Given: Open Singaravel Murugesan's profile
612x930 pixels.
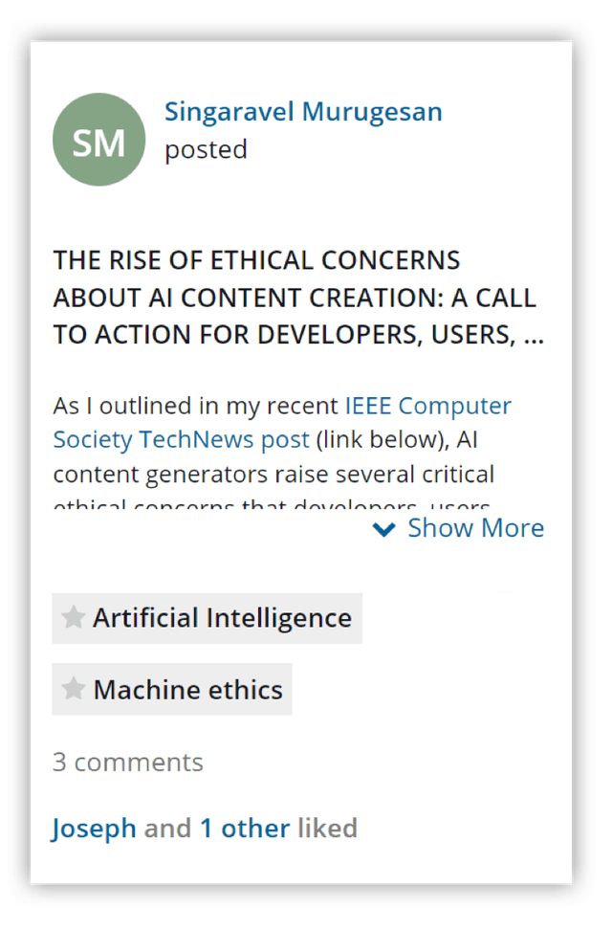Looking at the screenshot, I should (x=302, y=111).
